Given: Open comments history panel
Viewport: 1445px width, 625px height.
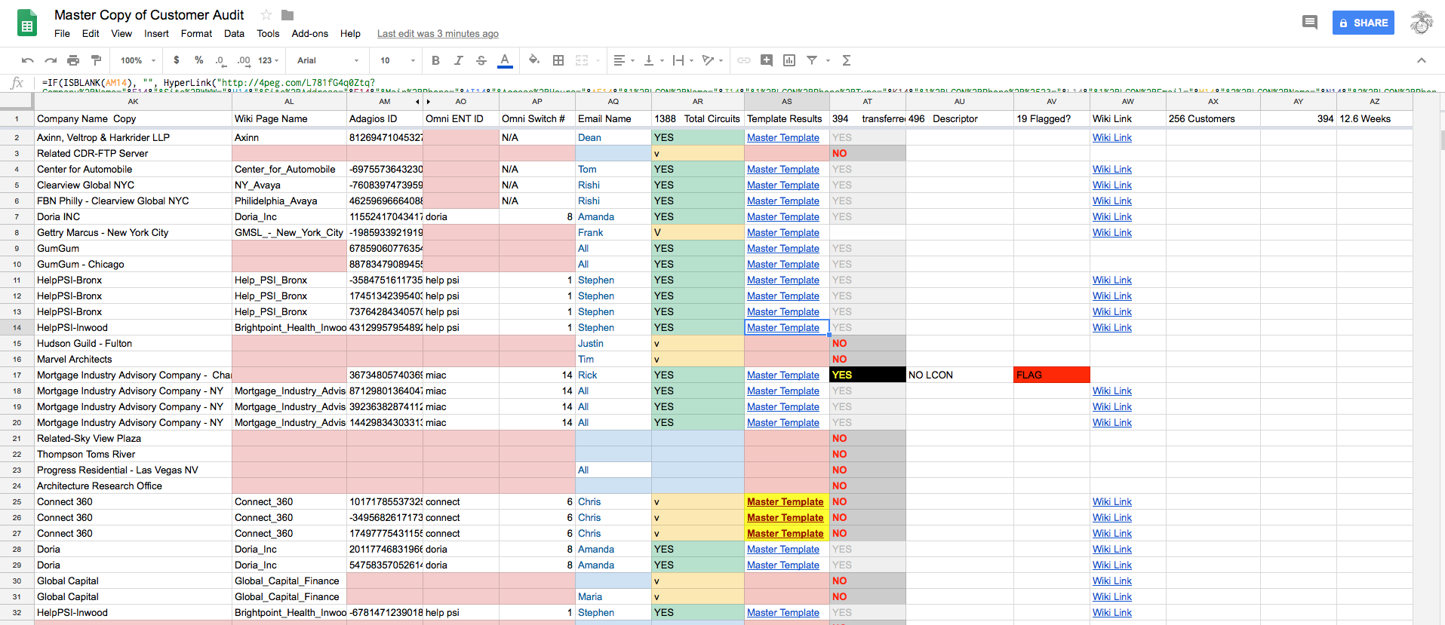Looking at the screenshot, I should tap(1310, 23).
